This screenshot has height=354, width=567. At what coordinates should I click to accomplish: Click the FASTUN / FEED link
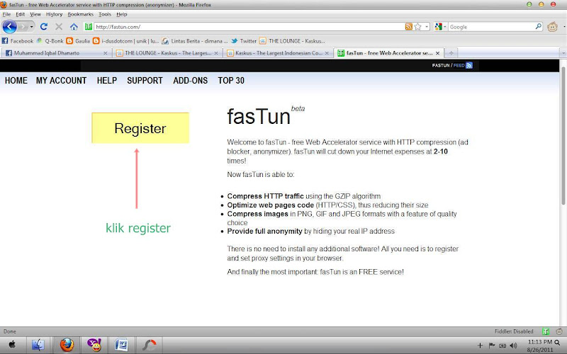pos(449,65)
